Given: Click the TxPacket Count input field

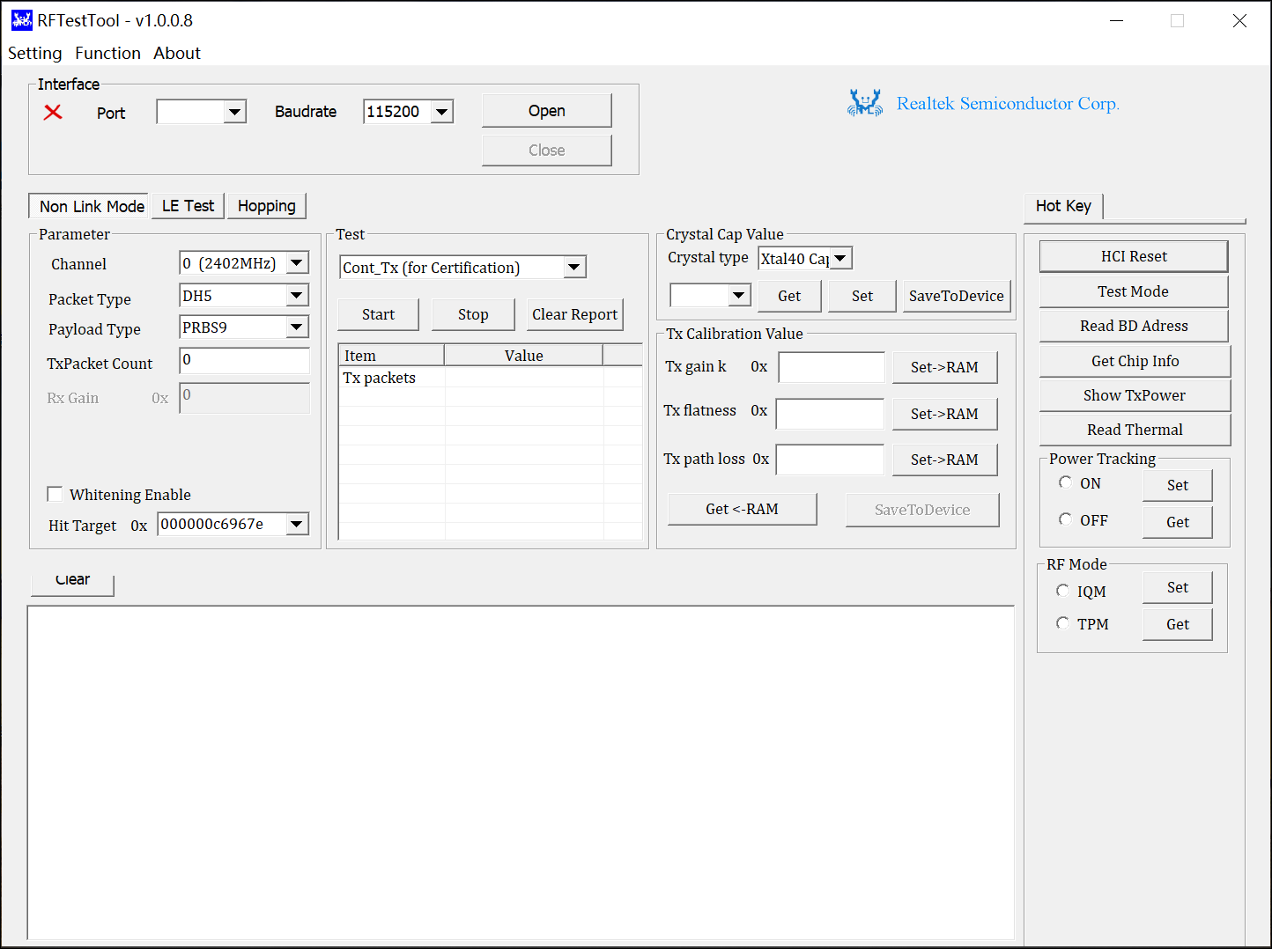Looking at the screenshot, I should point(244,361).
